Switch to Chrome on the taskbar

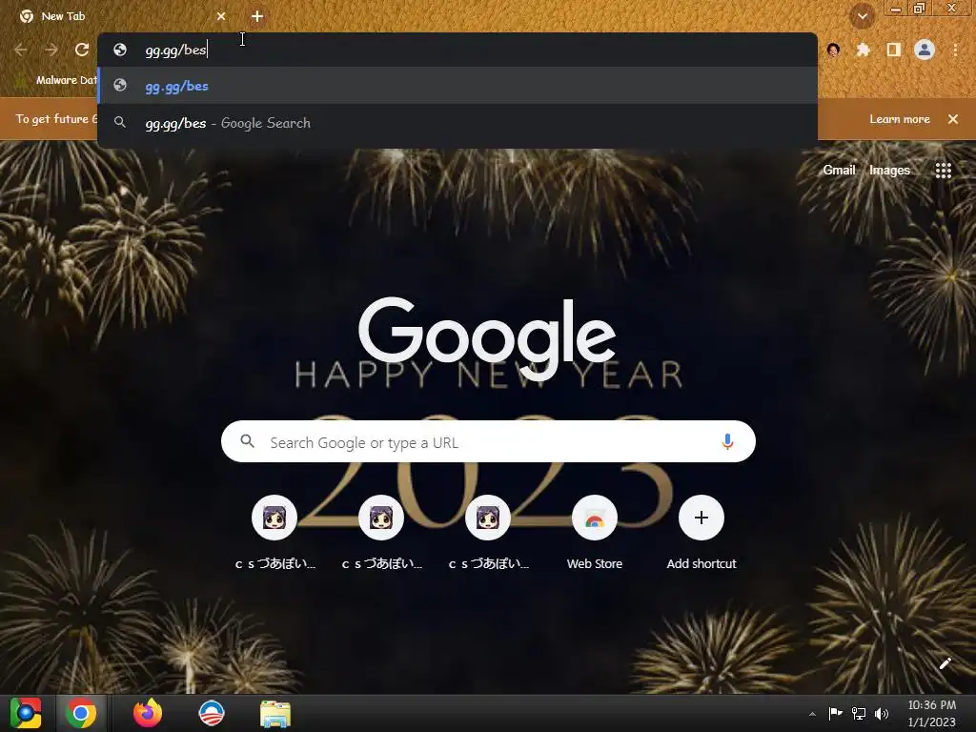tap(80, 713)
